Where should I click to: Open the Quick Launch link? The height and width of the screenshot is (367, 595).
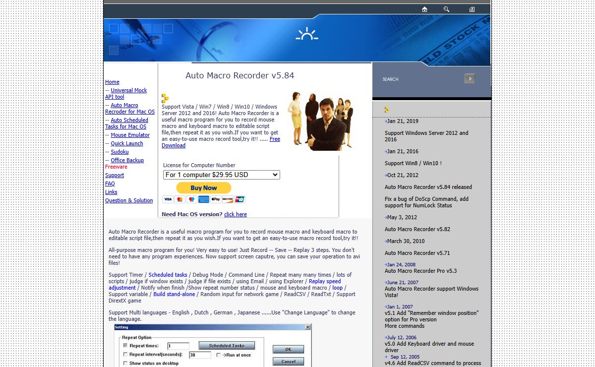click(127, 143)
